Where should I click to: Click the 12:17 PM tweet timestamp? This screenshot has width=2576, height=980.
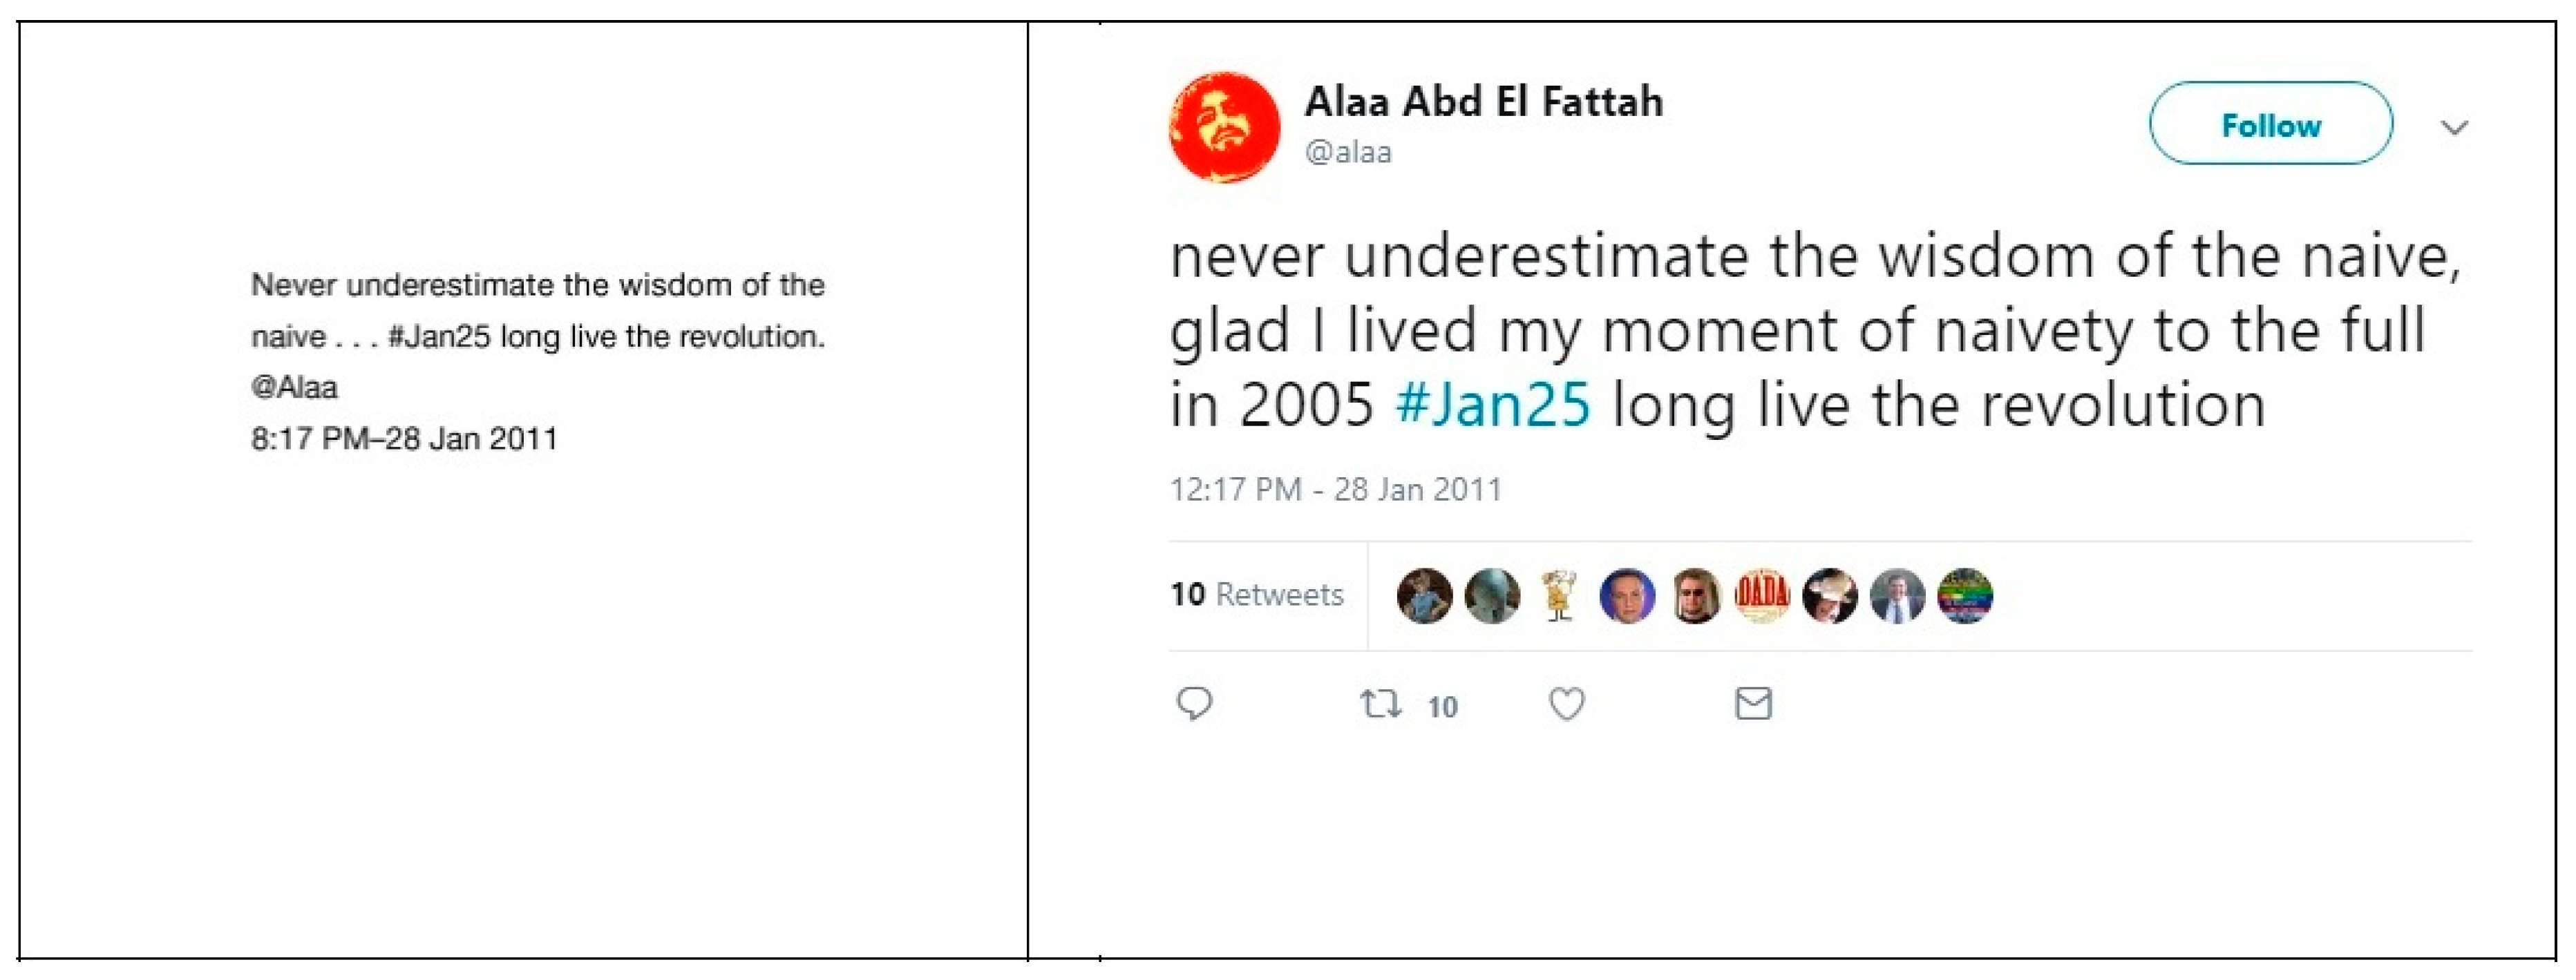pyautogui.click(x=1335, y=490)
